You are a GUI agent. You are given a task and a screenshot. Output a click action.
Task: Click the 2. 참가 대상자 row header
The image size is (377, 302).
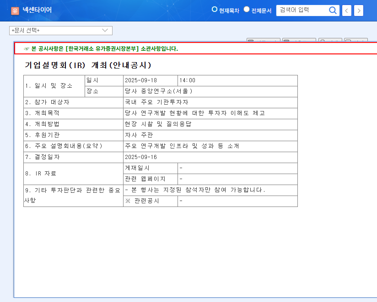[x=73, y=102]
